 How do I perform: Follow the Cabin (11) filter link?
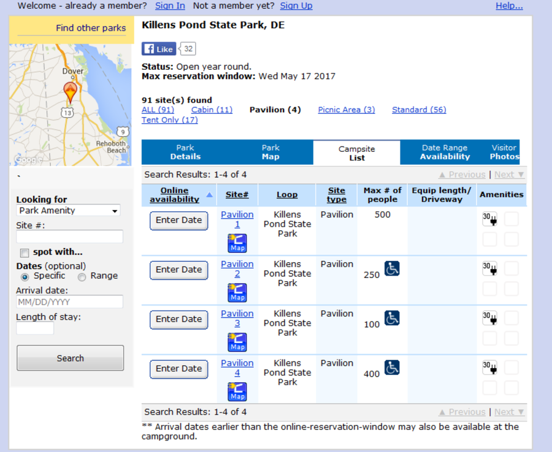[x=212, y=110]
